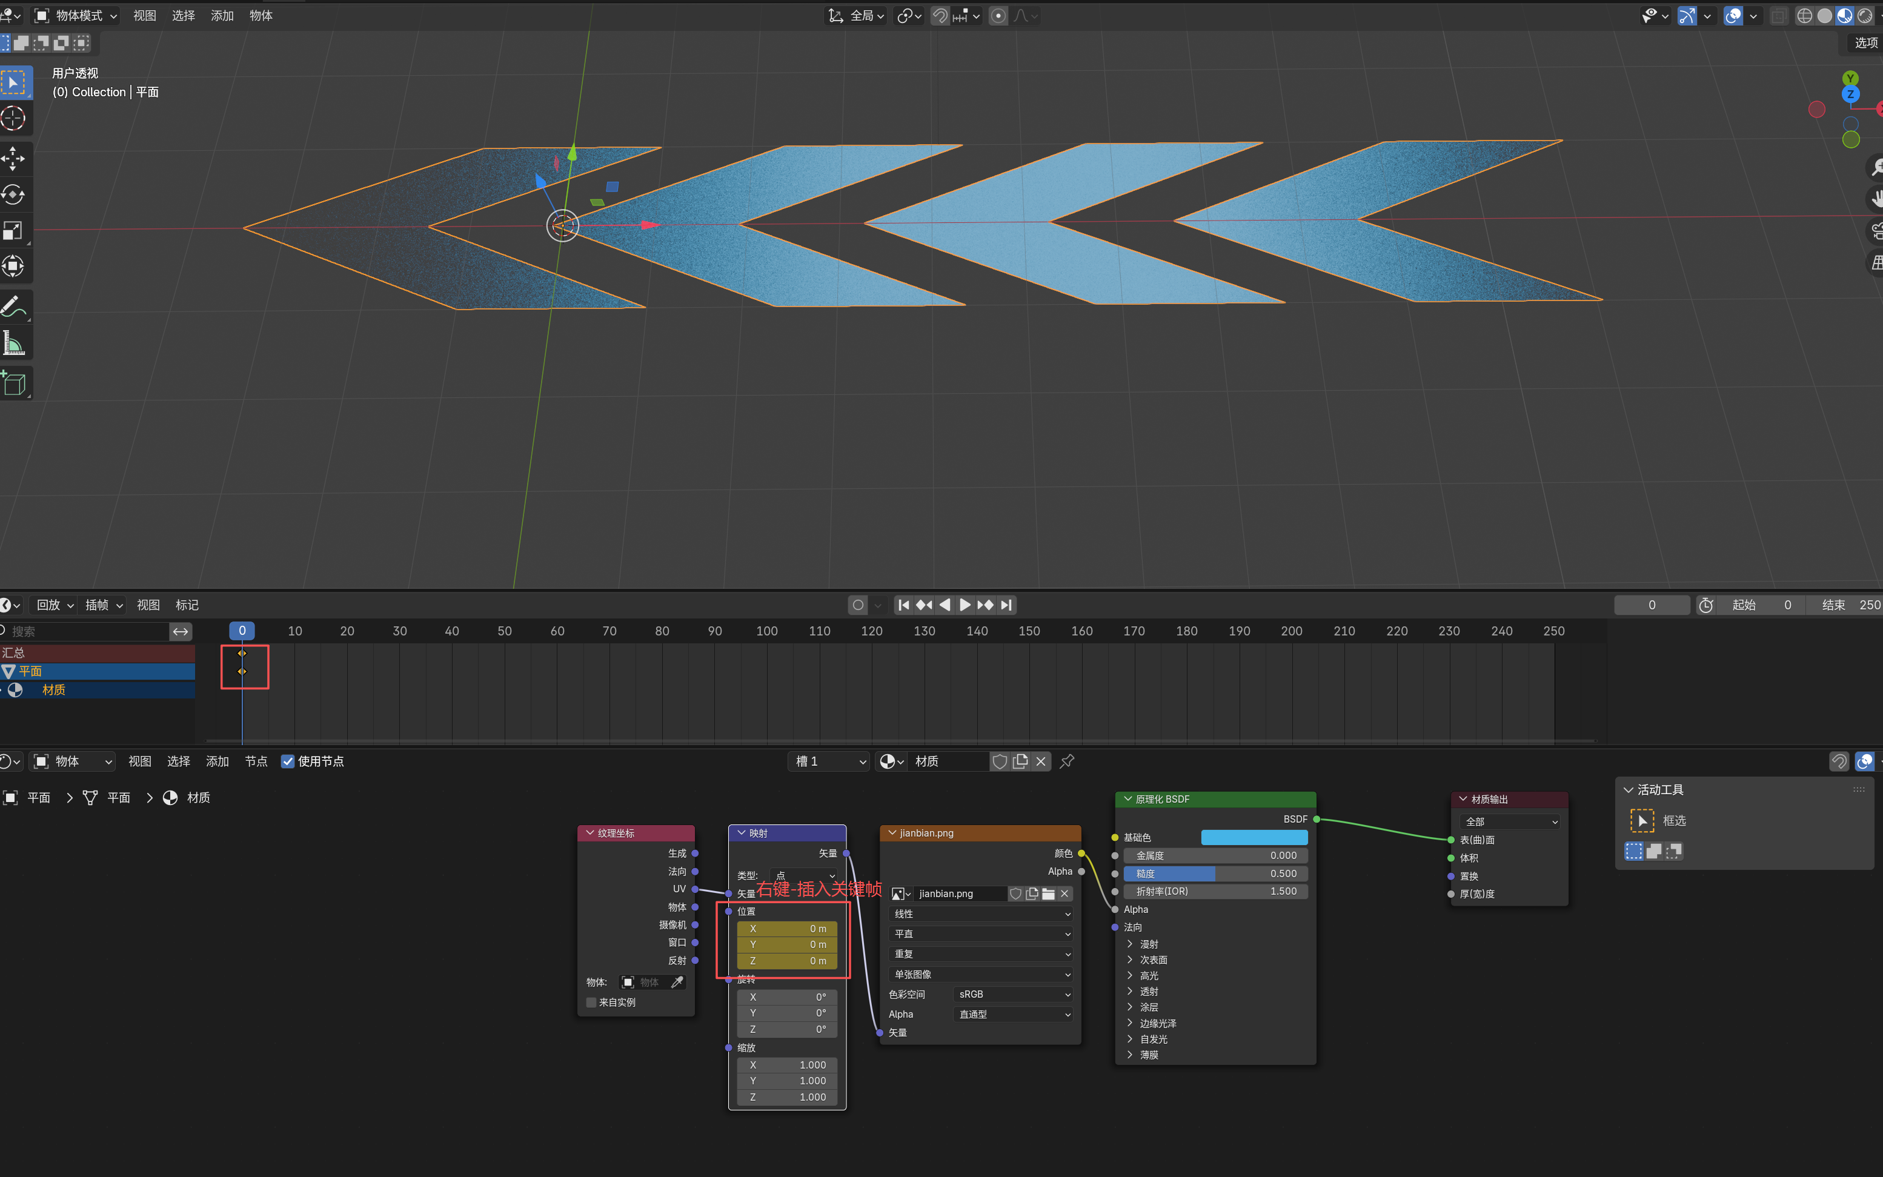Image resolution: width=1883 pixels, height=1177 pixels.
Task: Select the Measure tool
Action: pos(14,342)
